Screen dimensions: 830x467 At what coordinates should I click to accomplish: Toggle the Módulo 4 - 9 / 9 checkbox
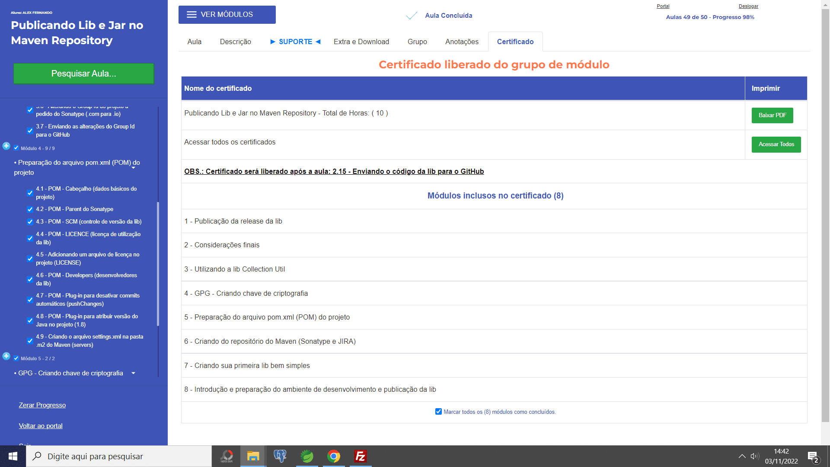[16, 148]
